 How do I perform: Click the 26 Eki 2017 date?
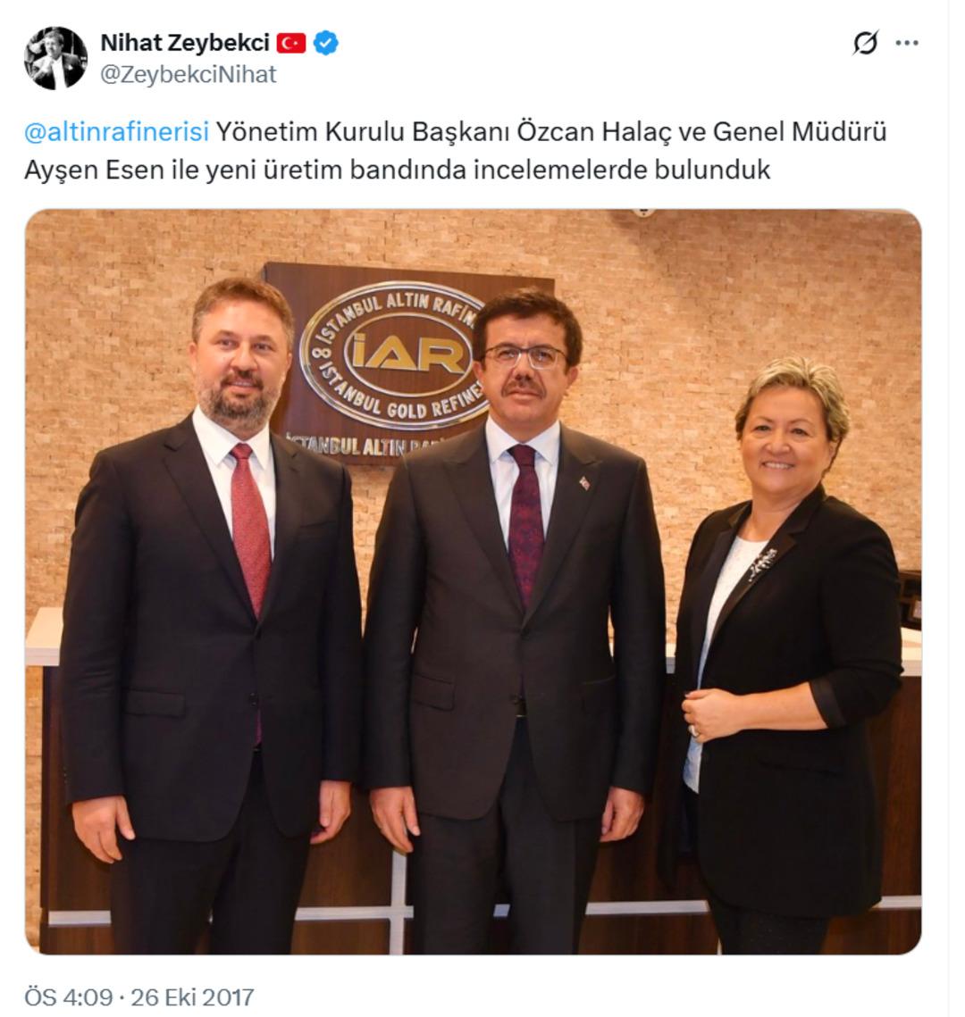pos(192,996)
